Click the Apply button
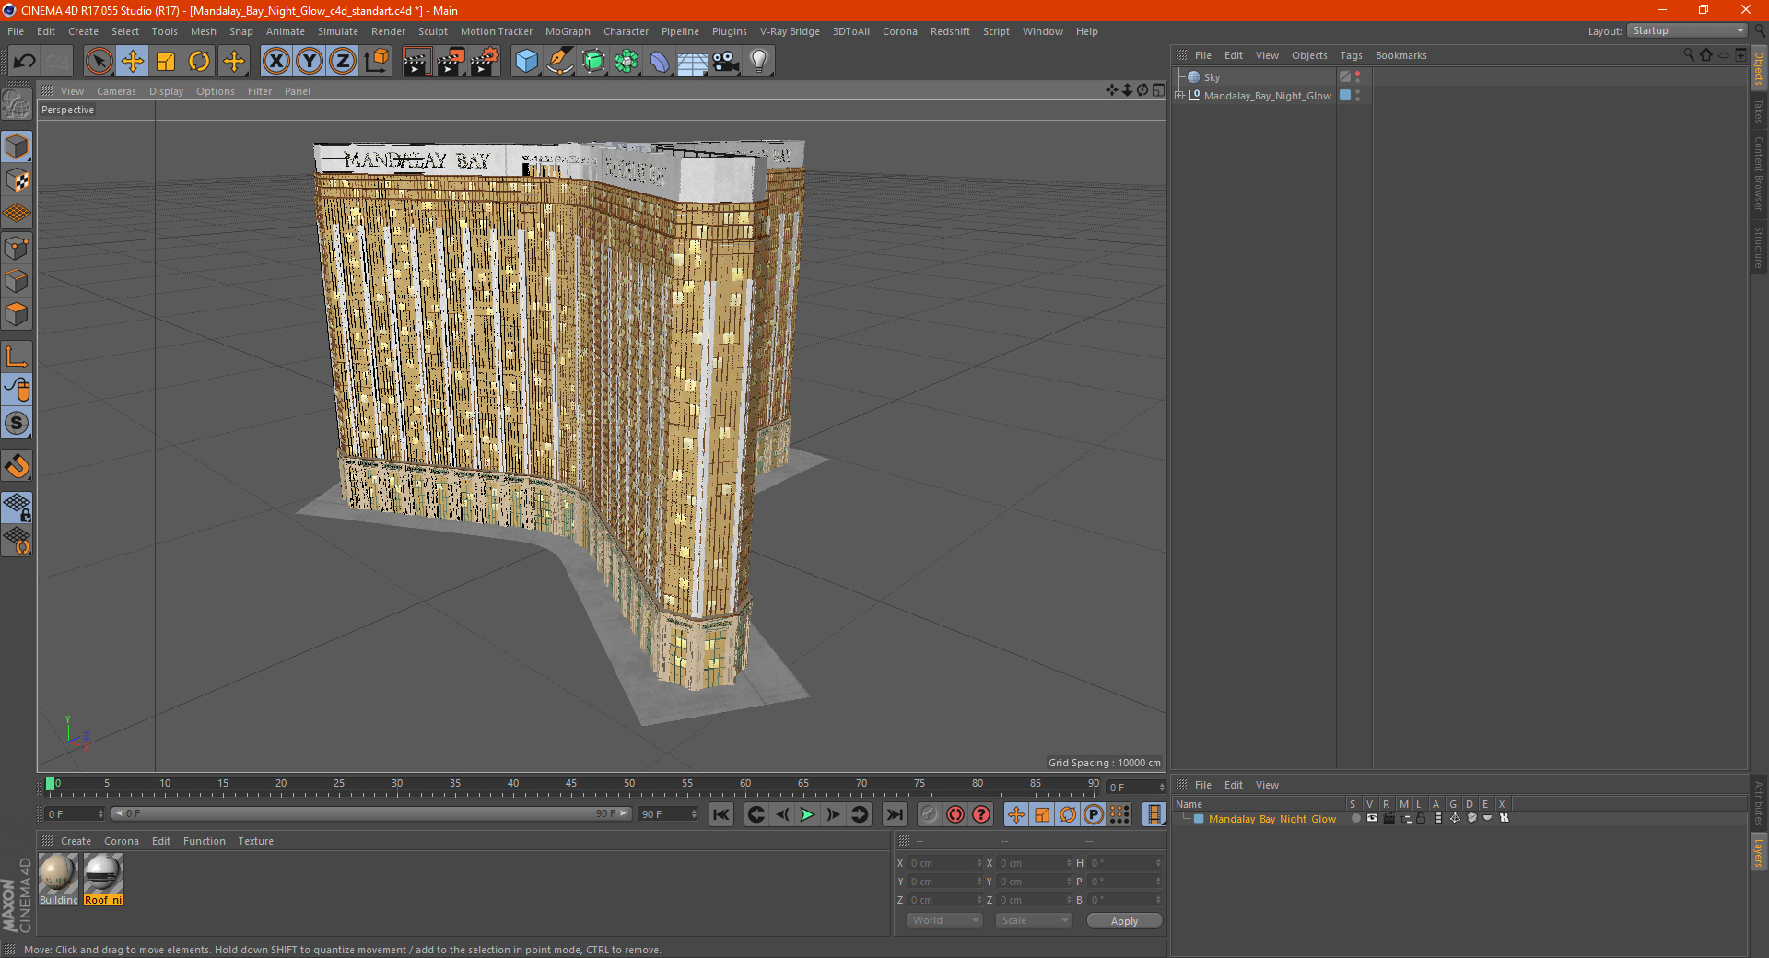1769x958 pixels. [x=1124, y=921]
